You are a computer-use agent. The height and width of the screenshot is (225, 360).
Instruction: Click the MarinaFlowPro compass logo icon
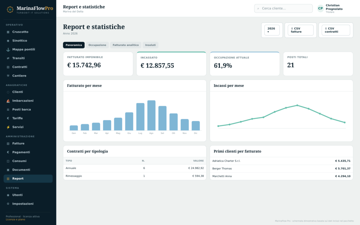pos(10,9)
